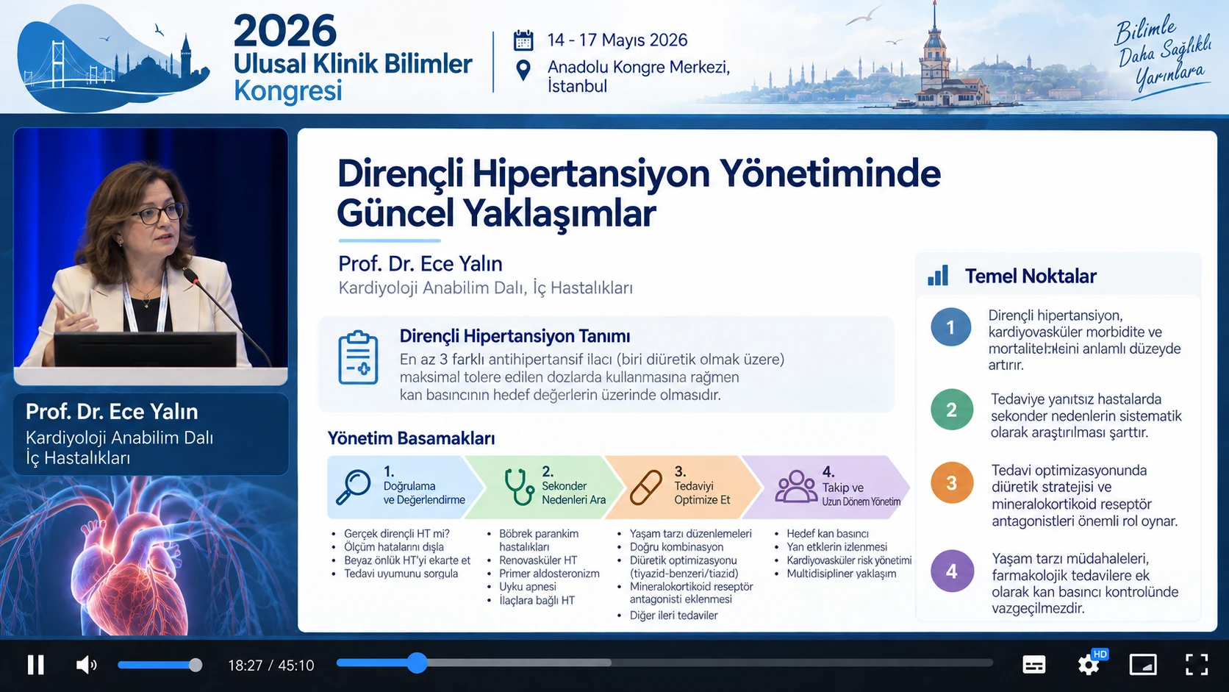1229x692 pixels.
Task: Click the pill capsule step 3 icon
Action: pyautogui.click(x=646, y=487)
